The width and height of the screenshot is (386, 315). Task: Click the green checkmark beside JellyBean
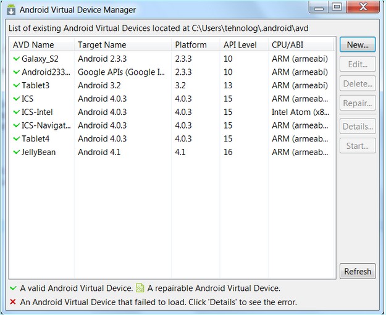(16, 152)
